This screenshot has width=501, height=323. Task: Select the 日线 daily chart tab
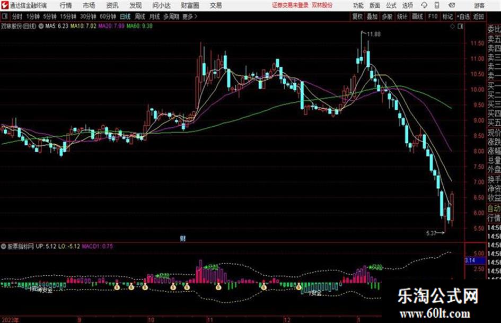125,16
